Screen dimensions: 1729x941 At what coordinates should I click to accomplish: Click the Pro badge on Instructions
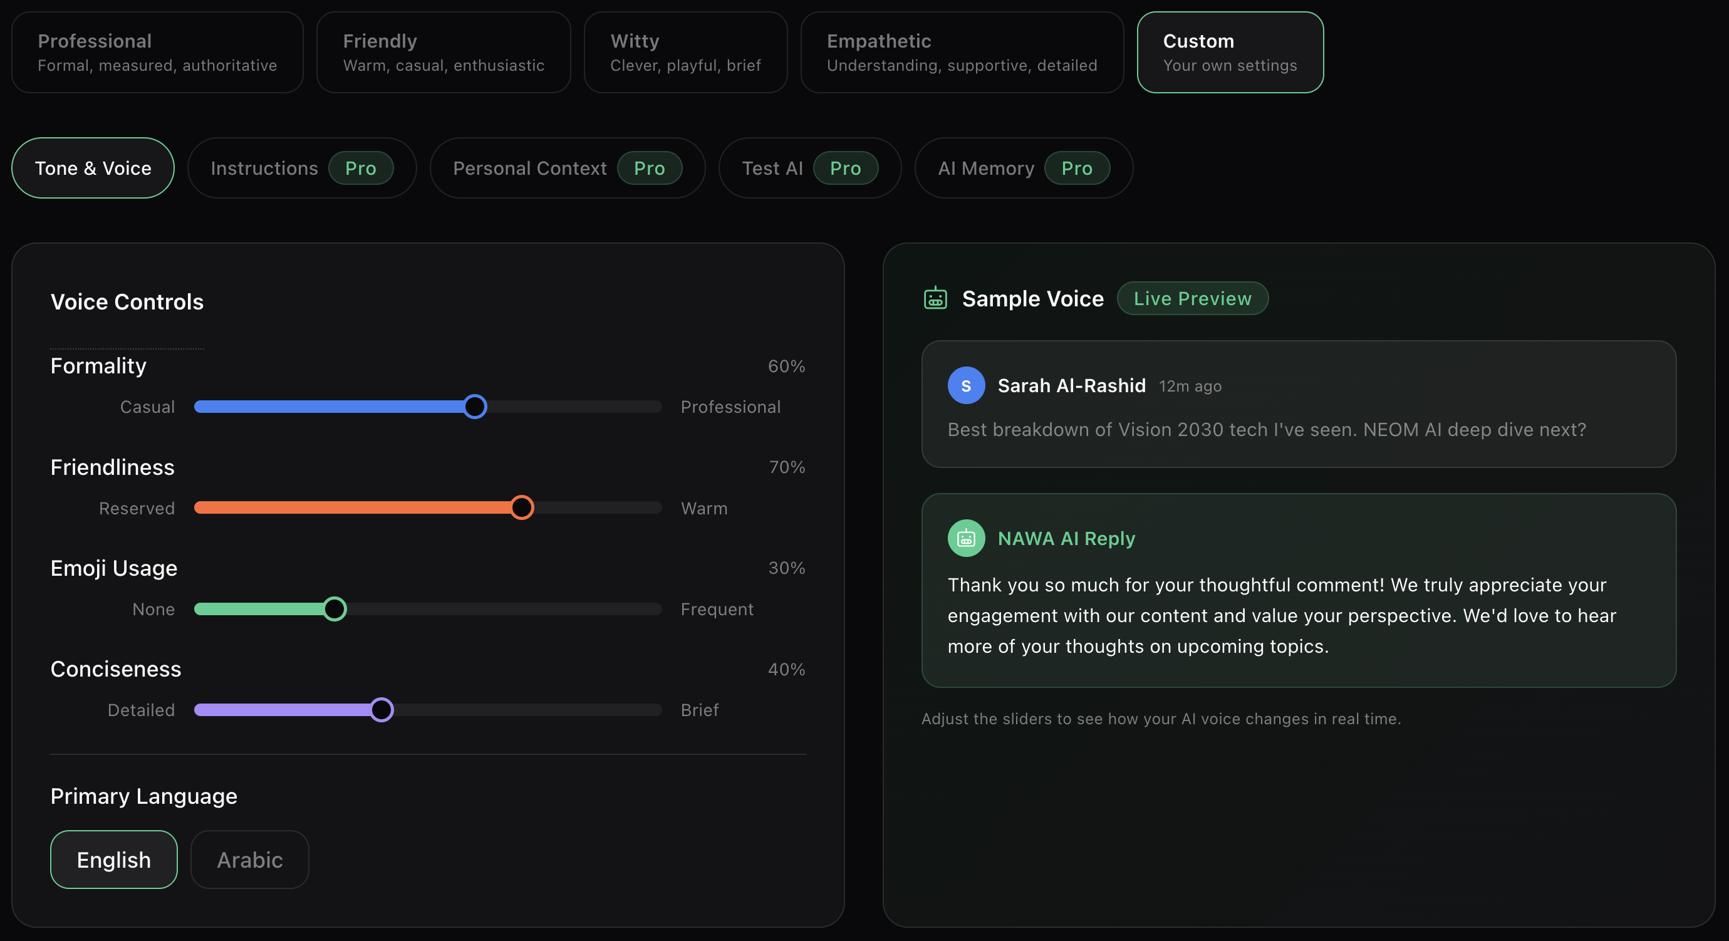tap(361, 168)
